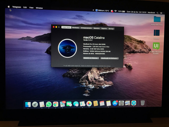Open the brown Contacts book in Dock
This screenshot has width=169, height=127.
coord(96,103)
